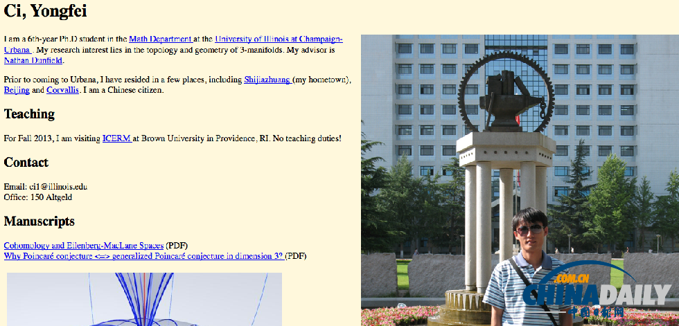Click the blue 3D manifold diagram image
The image size is (679, 326).
tap(144, 299)
